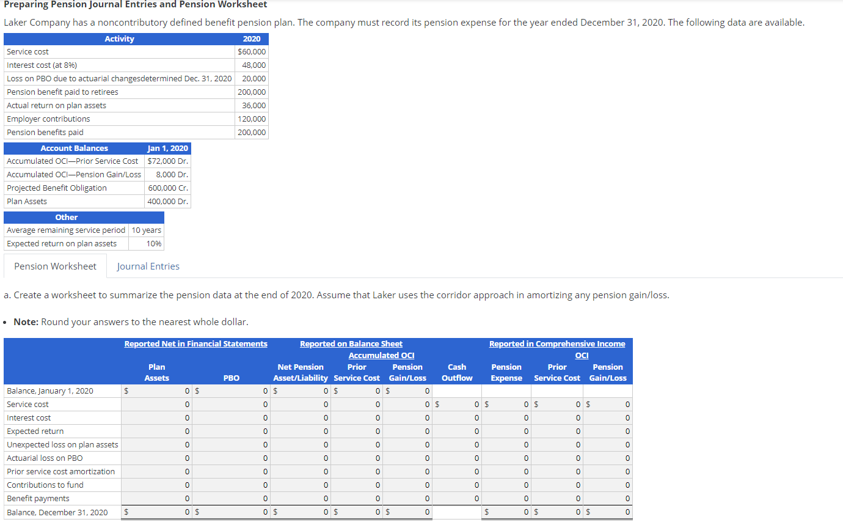Viewport: 843px width, 525px height.
Task: Click the '120,000' employer contributions value
Action: [252, 119]
